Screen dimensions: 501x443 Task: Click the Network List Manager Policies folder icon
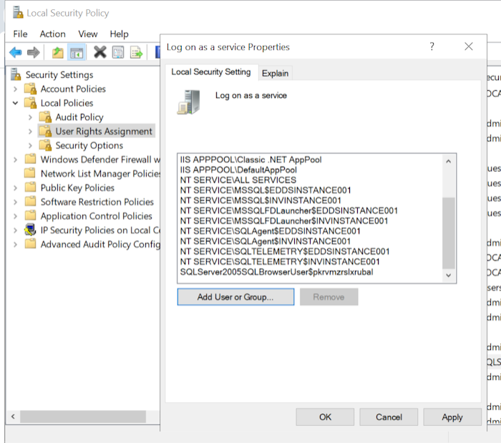click(30, 173)
